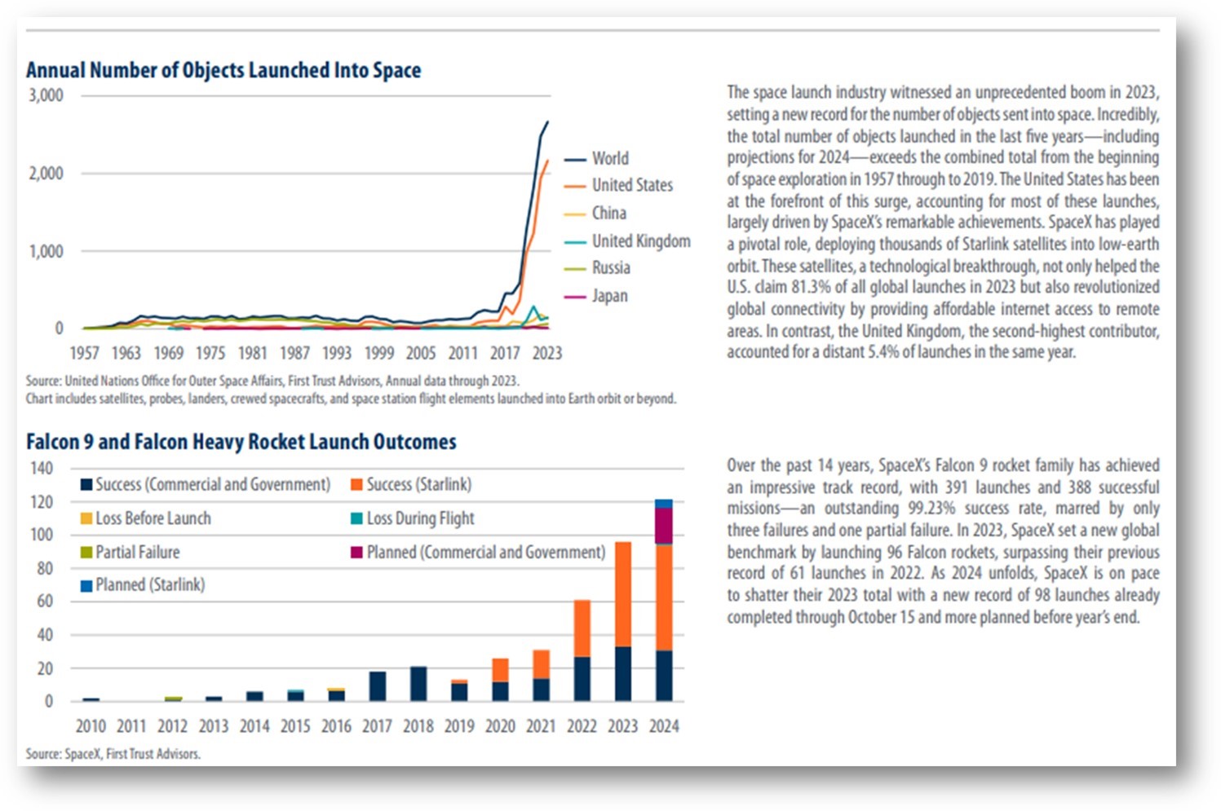Click the 'Source: SpaceX, First Trust Advisors.' line
Viewport: 1221px width, 811px height.
coord(113,754)
